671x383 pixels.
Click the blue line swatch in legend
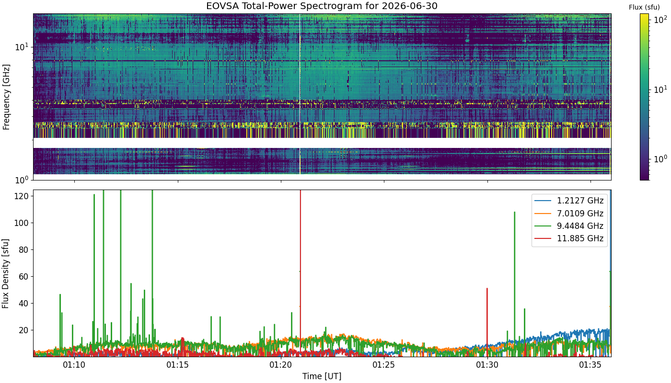pyautogui.click(x=544, y=201)
